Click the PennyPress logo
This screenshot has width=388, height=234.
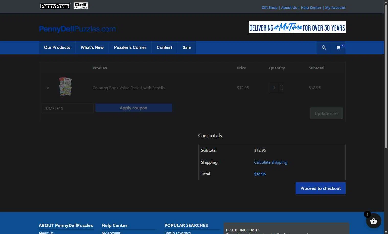tap(55, 6)
